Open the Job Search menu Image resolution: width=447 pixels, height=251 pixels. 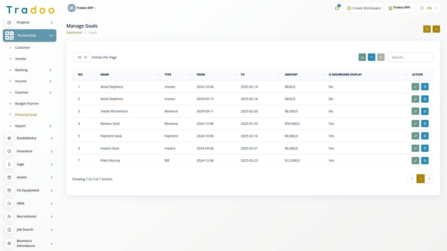click(x=30, y=230)
